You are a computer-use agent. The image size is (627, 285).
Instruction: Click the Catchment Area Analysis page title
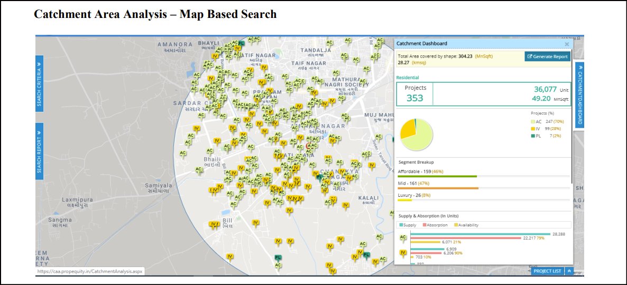[155, 14]
